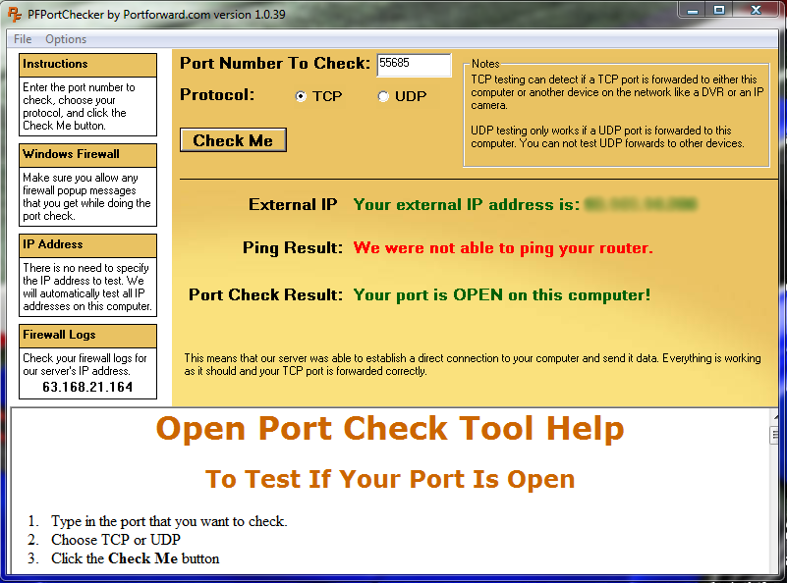The image size is (787, 583).
Task: Click the 'To Test If Your Port Is Open' heading
Action: [390, 479]
